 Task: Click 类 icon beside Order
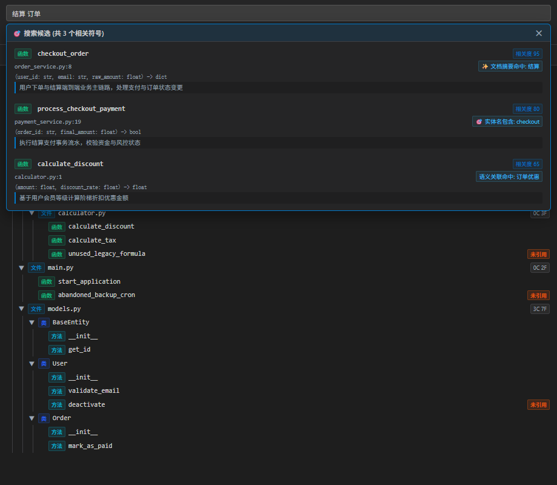(44, 418)
